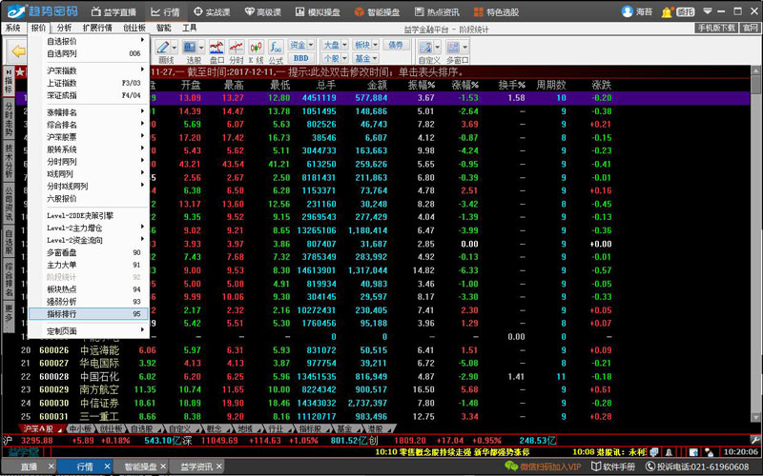Open 自定义 custom layout icon
This screenshot has width=763, height=476.
pyautogui.click(x=429, y=50)
